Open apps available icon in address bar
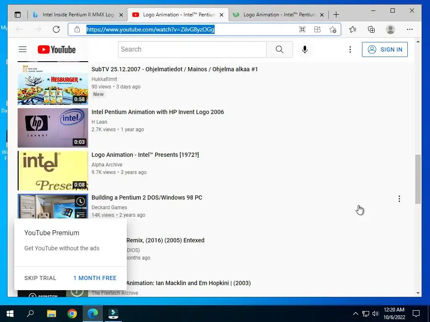430x322 pixels. tap(317, 29)
